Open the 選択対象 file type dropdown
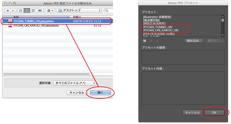Image resolution: width=231 pixels, height=124 pixels. coord(75,83)
